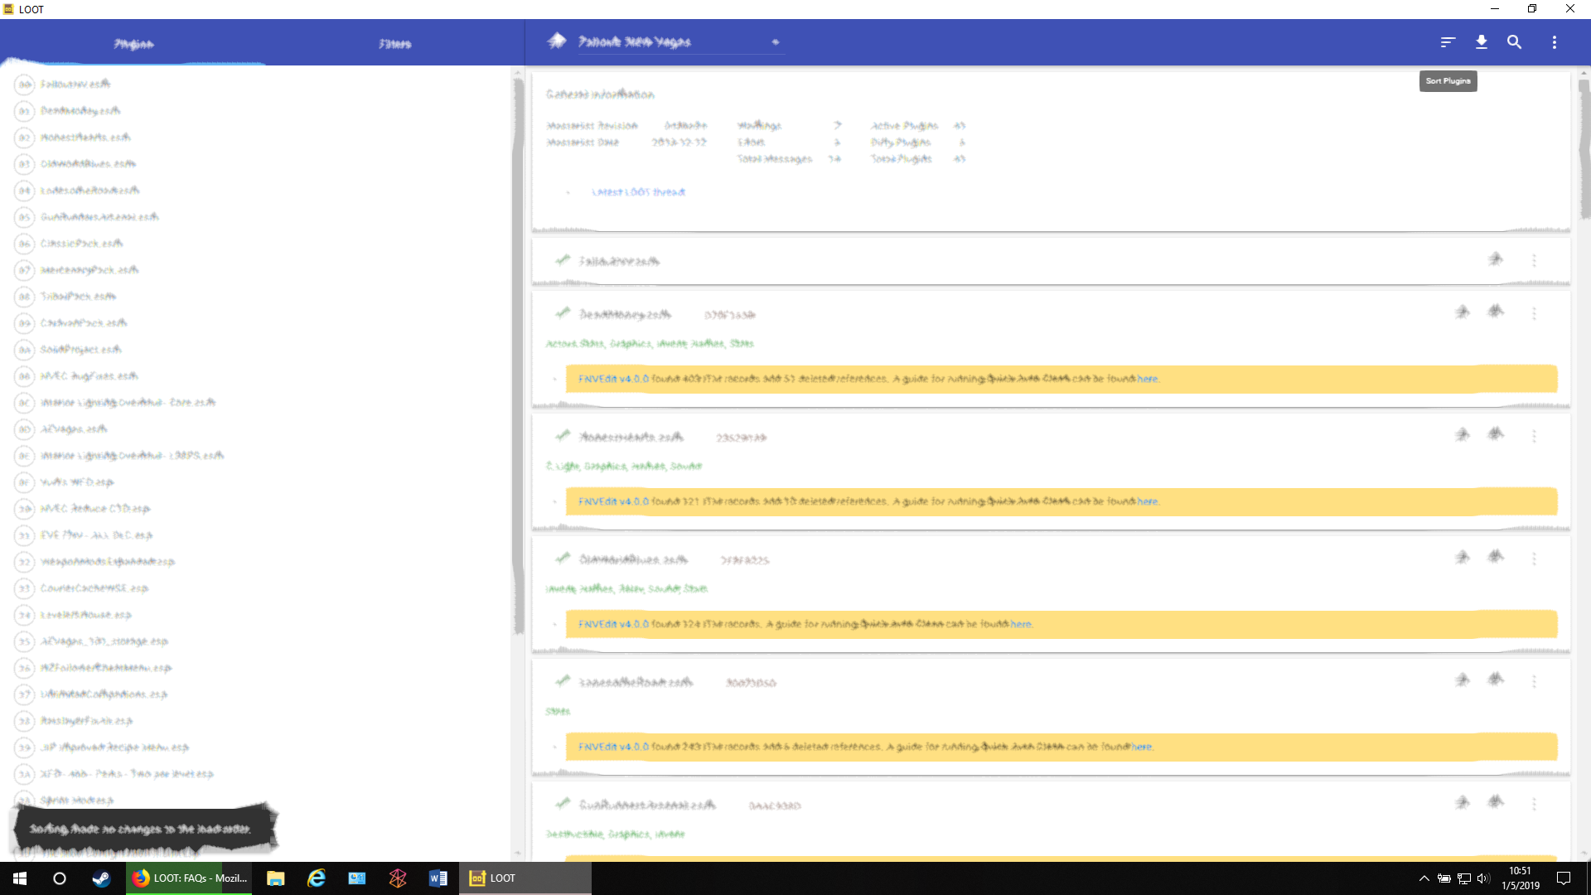The image size is (1591, 895).
Task: Open Microsoft Word from the taskbar
Action: point(438,878)
